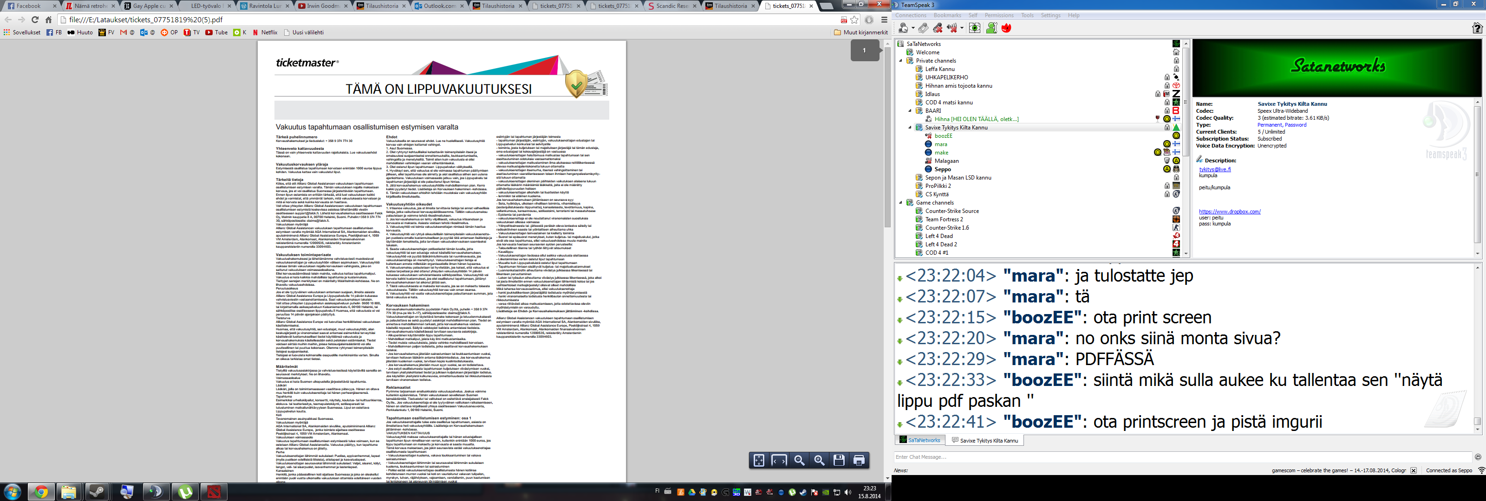
Task: Open the tykitys@live.fi email link
Action: click(x=1215, y=169)
